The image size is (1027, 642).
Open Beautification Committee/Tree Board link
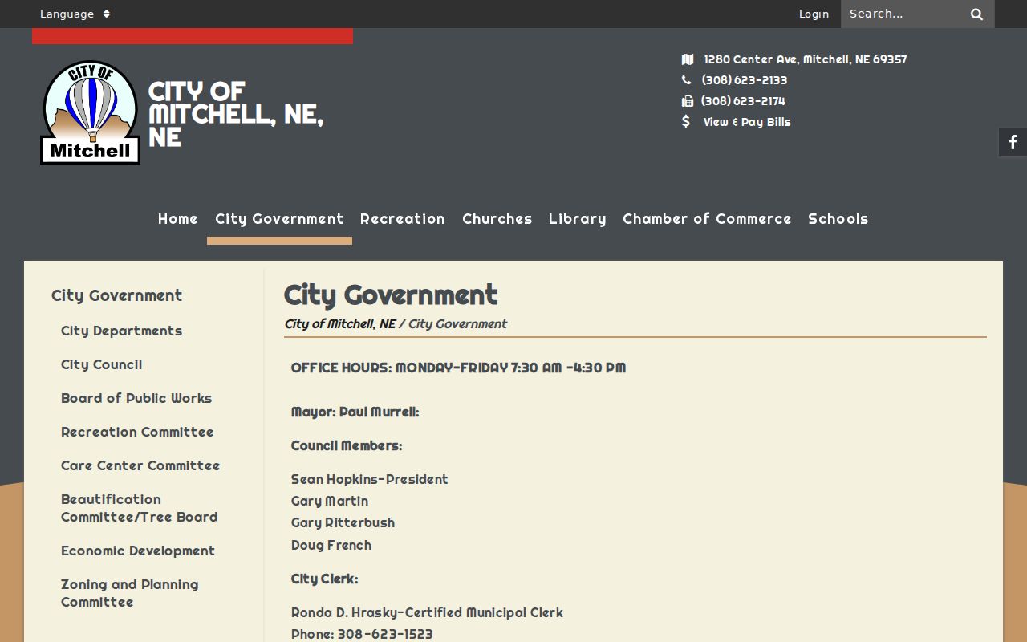(x=140, y=508)
